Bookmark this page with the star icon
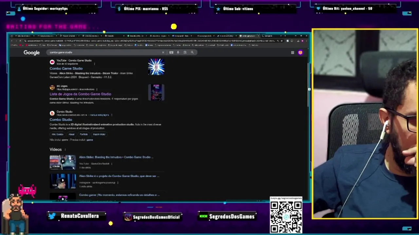 click(x=282, y=41)
